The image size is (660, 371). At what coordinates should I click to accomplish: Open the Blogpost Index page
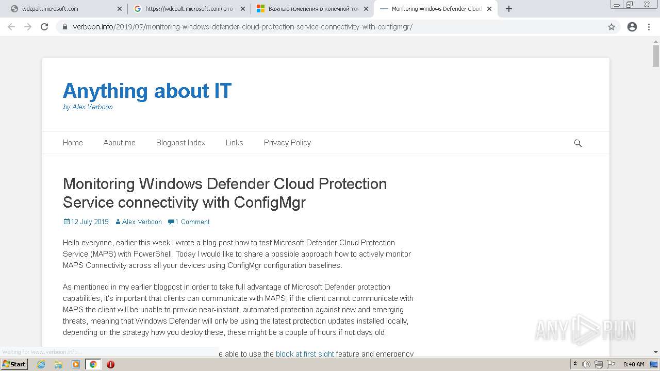point(180,143)
